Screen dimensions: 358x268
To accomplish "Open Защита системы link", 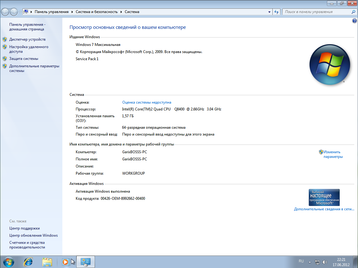I will coord(24,59).
